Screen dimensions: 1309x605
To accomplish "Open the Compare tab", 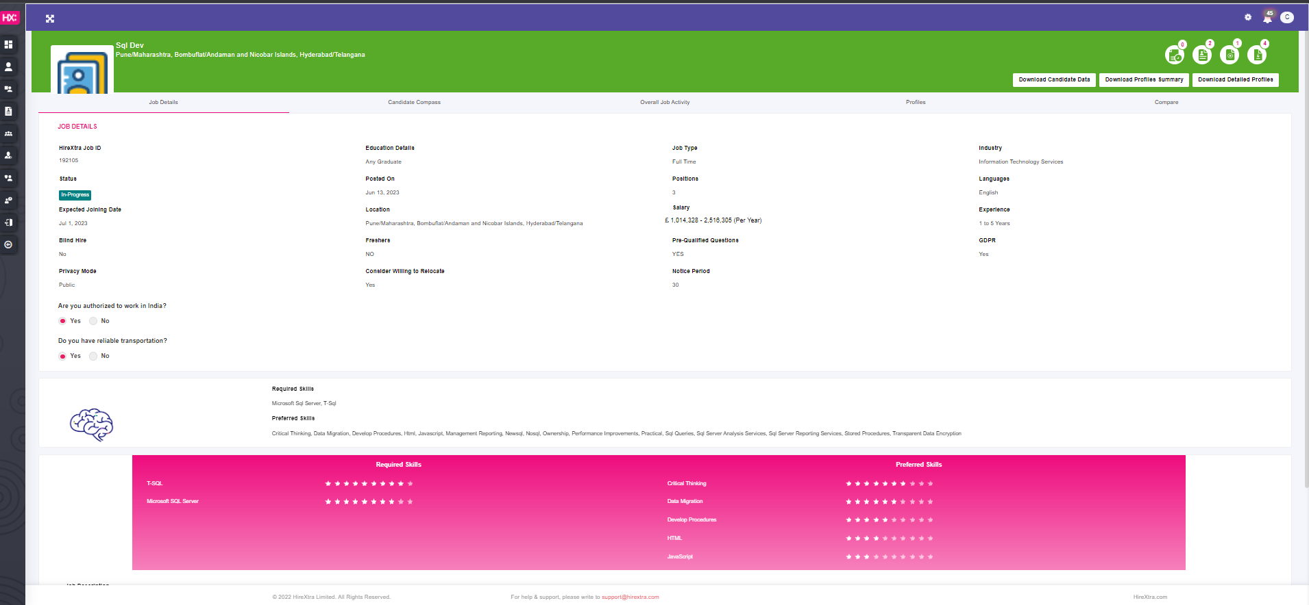I will (1166, 103).
